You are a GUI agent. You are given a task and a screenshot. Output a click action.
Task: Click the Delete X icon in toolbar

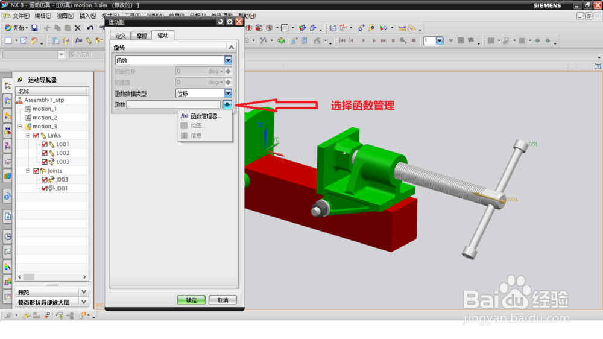(x=78, y=28)
